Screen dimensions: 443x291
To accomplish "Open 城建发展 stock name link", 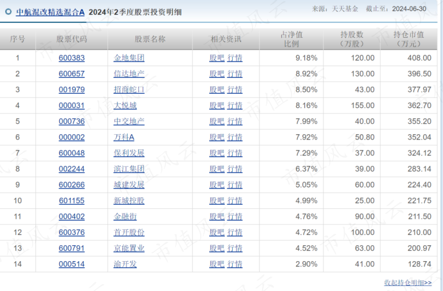I will 129,184.
